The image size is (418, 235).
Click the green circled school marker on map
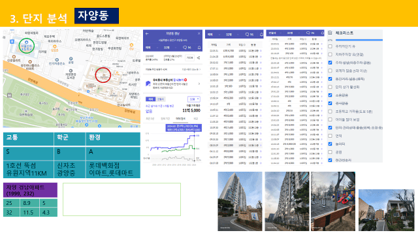point(26,46)
